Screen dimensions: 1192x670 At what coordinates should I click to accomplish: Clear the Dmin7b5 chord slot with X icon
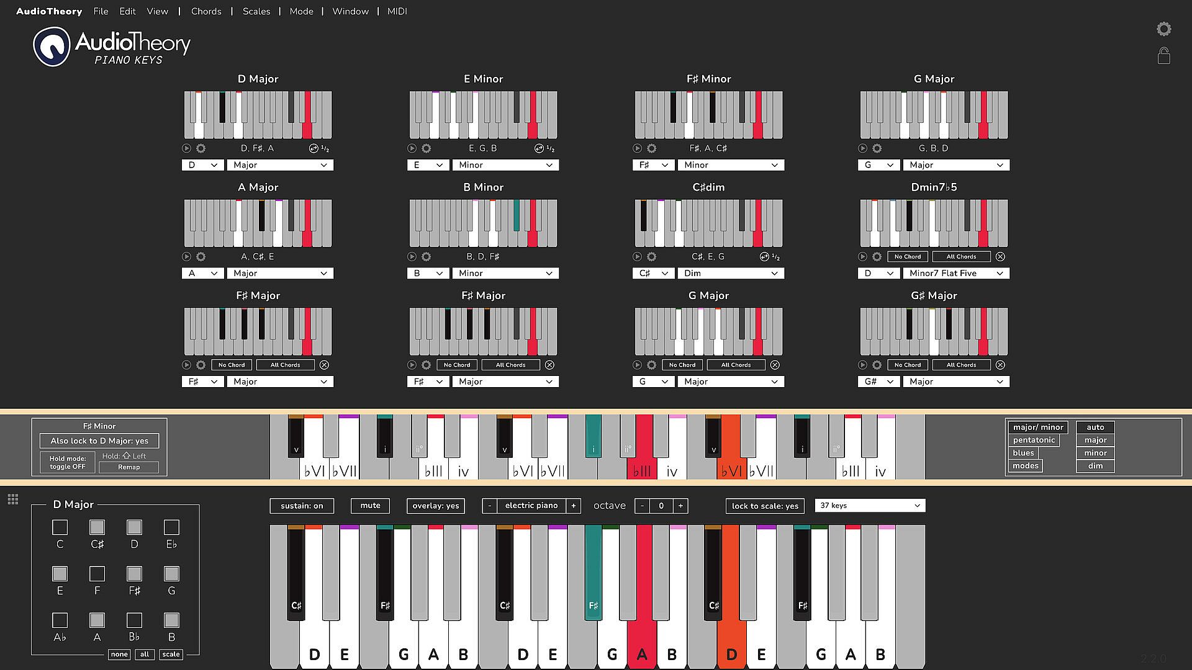1000,257
